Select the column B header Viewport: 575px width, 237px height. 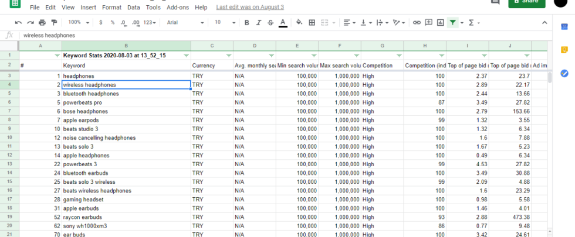coord(126,46)
